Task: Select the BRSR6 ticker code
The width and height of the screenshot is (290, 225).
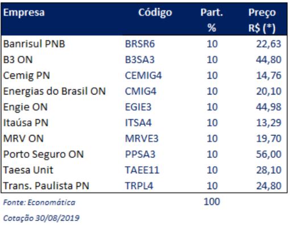Action: tap(140, 44)
